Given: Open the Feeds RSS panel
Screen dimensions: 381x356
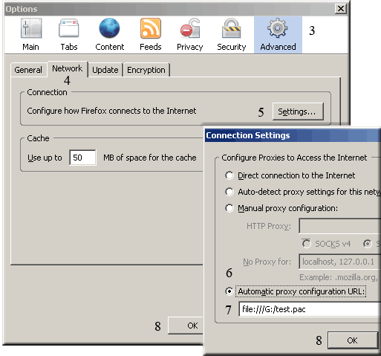Looking at the screenshot, I should coord(151,35).
